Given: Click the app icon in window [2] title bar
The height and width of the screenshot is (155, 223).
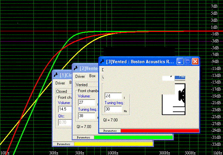Looking at the screenshot, I should (x=76, y=68).
